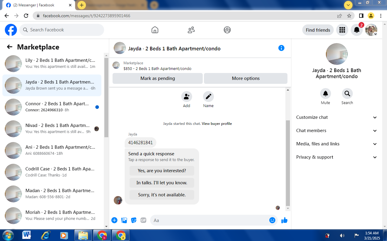Open Lily apartment conversation

click(52, 64)
